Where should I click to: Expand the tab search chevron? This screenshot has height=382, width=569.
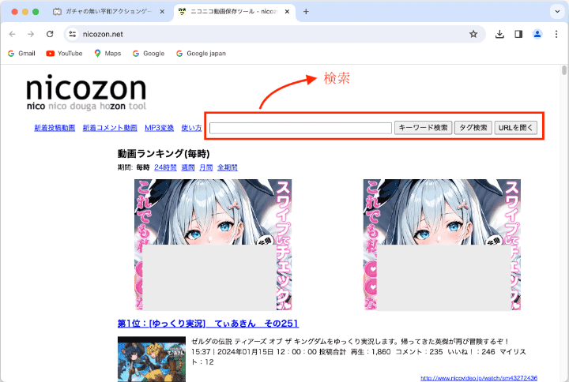[557, 12]
